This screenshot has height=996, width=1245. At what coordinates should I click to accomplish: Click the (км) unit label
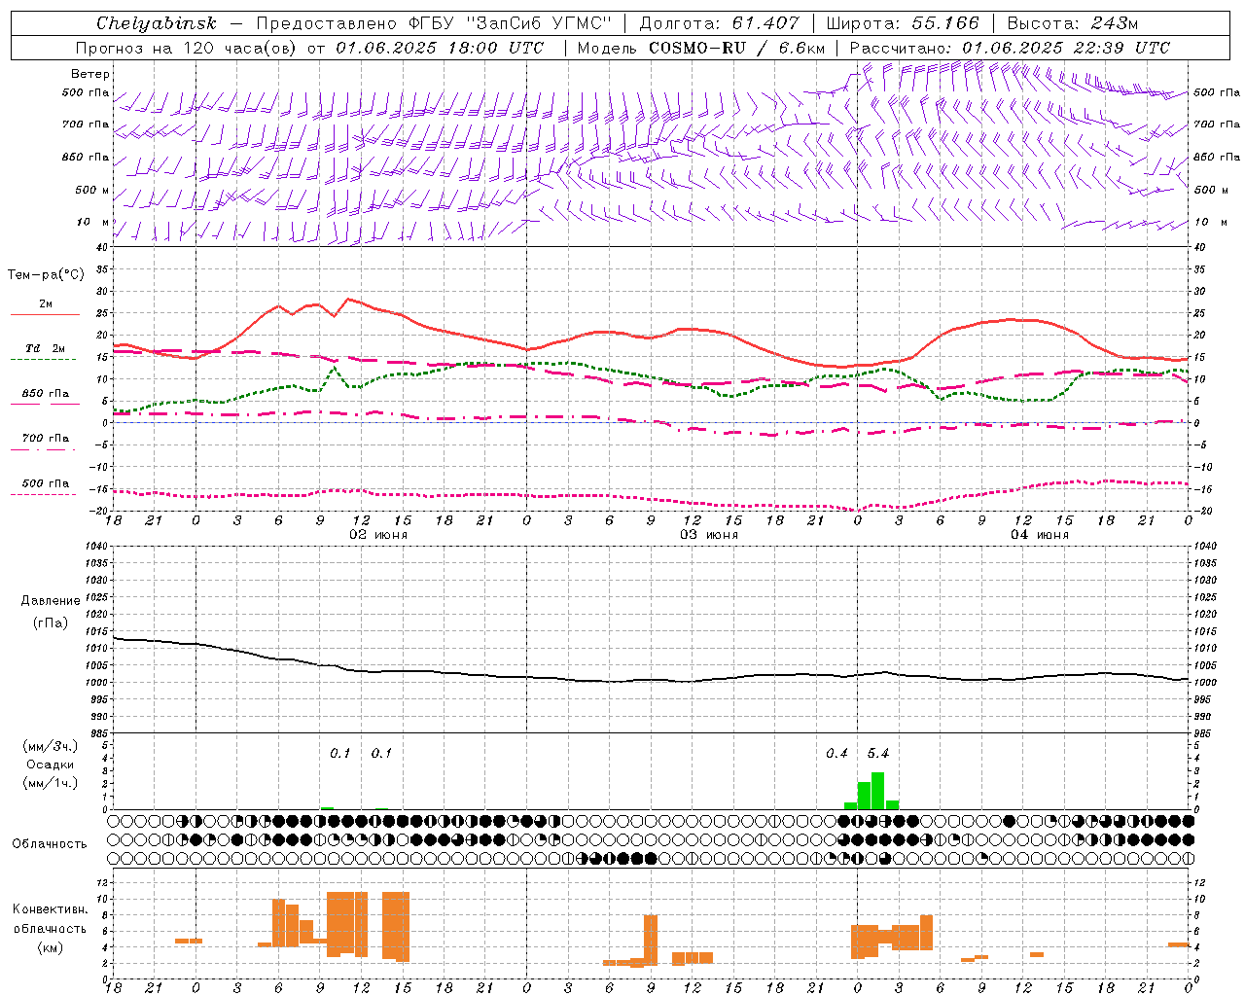(x=50, y=947)
